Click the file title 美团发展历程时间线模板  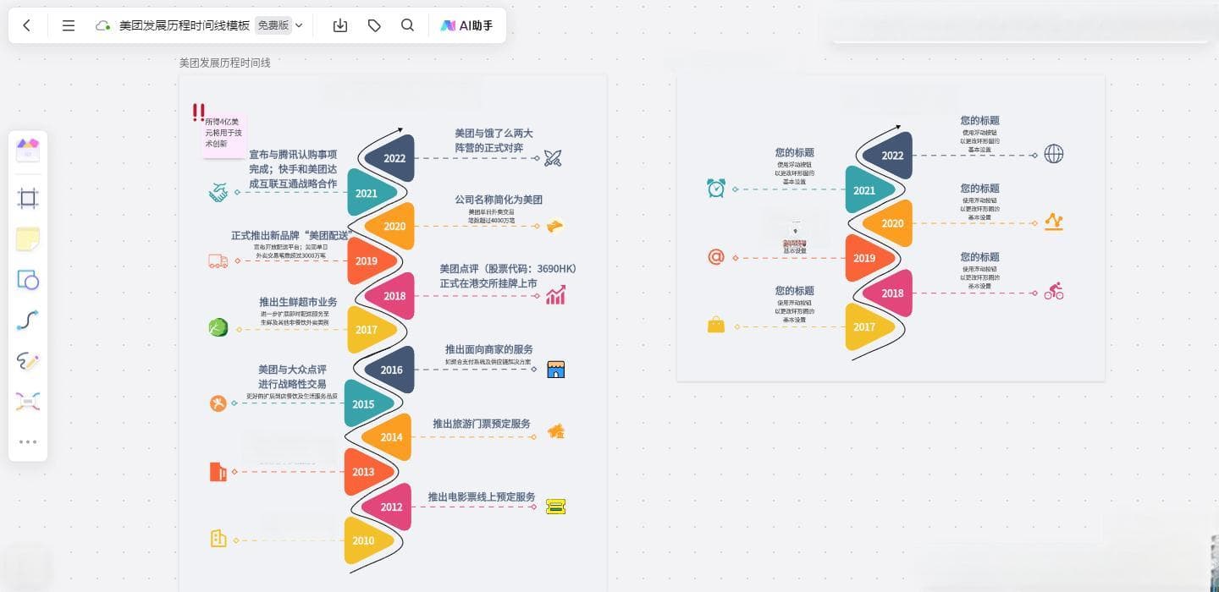click(x=185, y=25)
